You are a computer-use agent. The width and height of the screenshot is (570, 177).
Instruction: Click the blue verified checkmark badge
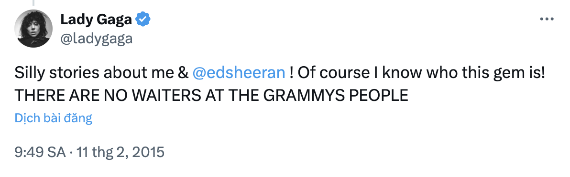tap(143, 19)
